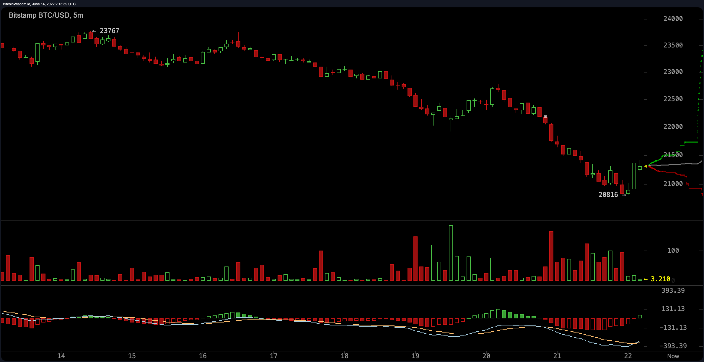Screen dimensions: 704x362
Task: Click the latest green MACD histogram bar
Action: (640, 317)
